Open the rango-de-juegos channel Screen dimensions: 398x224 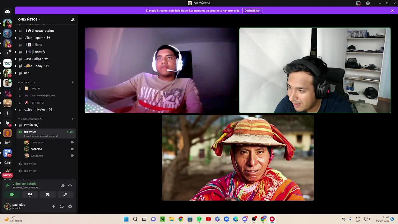tap(46, 96)
